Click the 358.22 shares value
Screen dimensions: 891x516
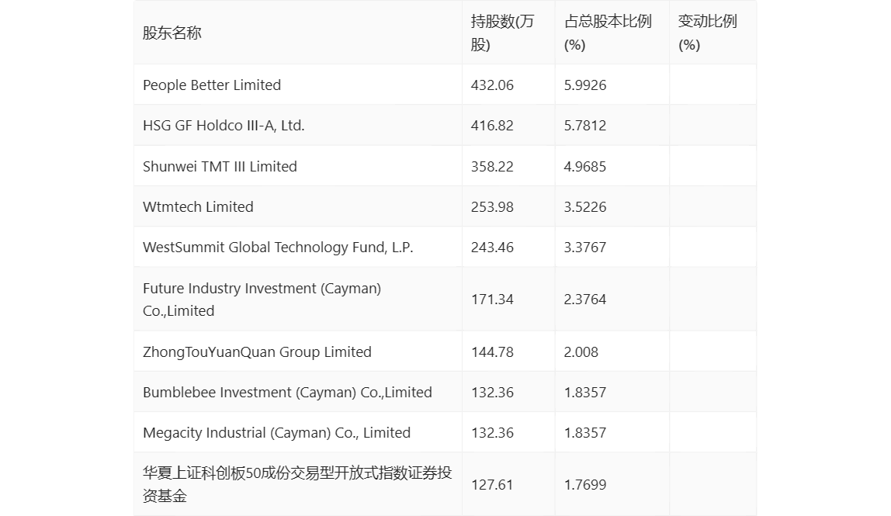(x=492, y=167)
